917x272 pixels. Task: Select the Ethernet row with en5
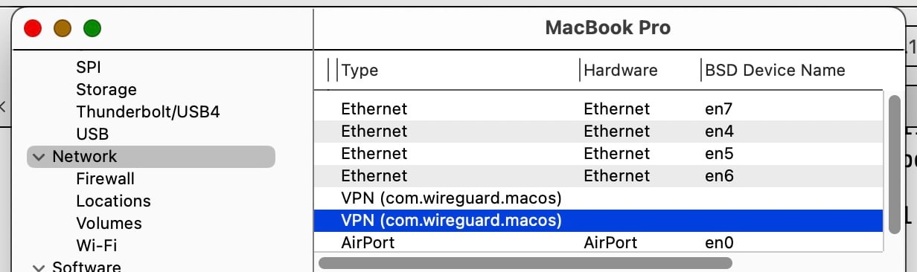(600, 154)
